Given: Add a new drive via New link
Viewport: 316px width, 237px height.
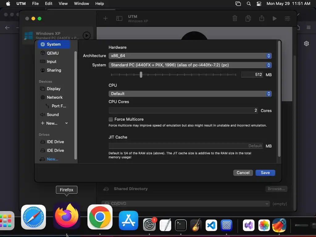Looking at the screenshot, I should pos(52,159).
